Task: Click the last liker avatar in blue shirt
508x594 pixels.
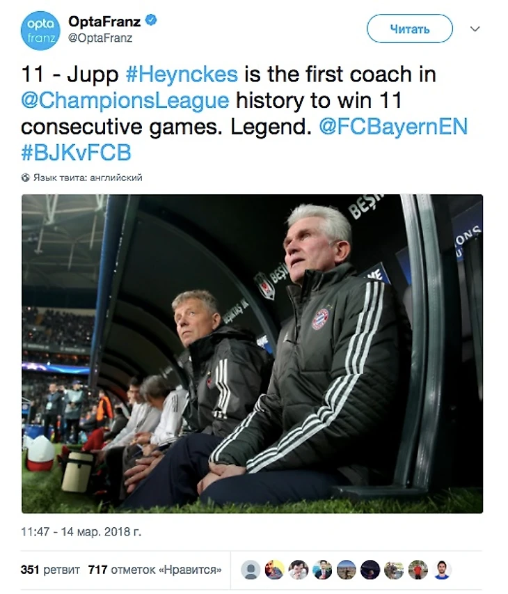Action: click(x=443, y=570)
